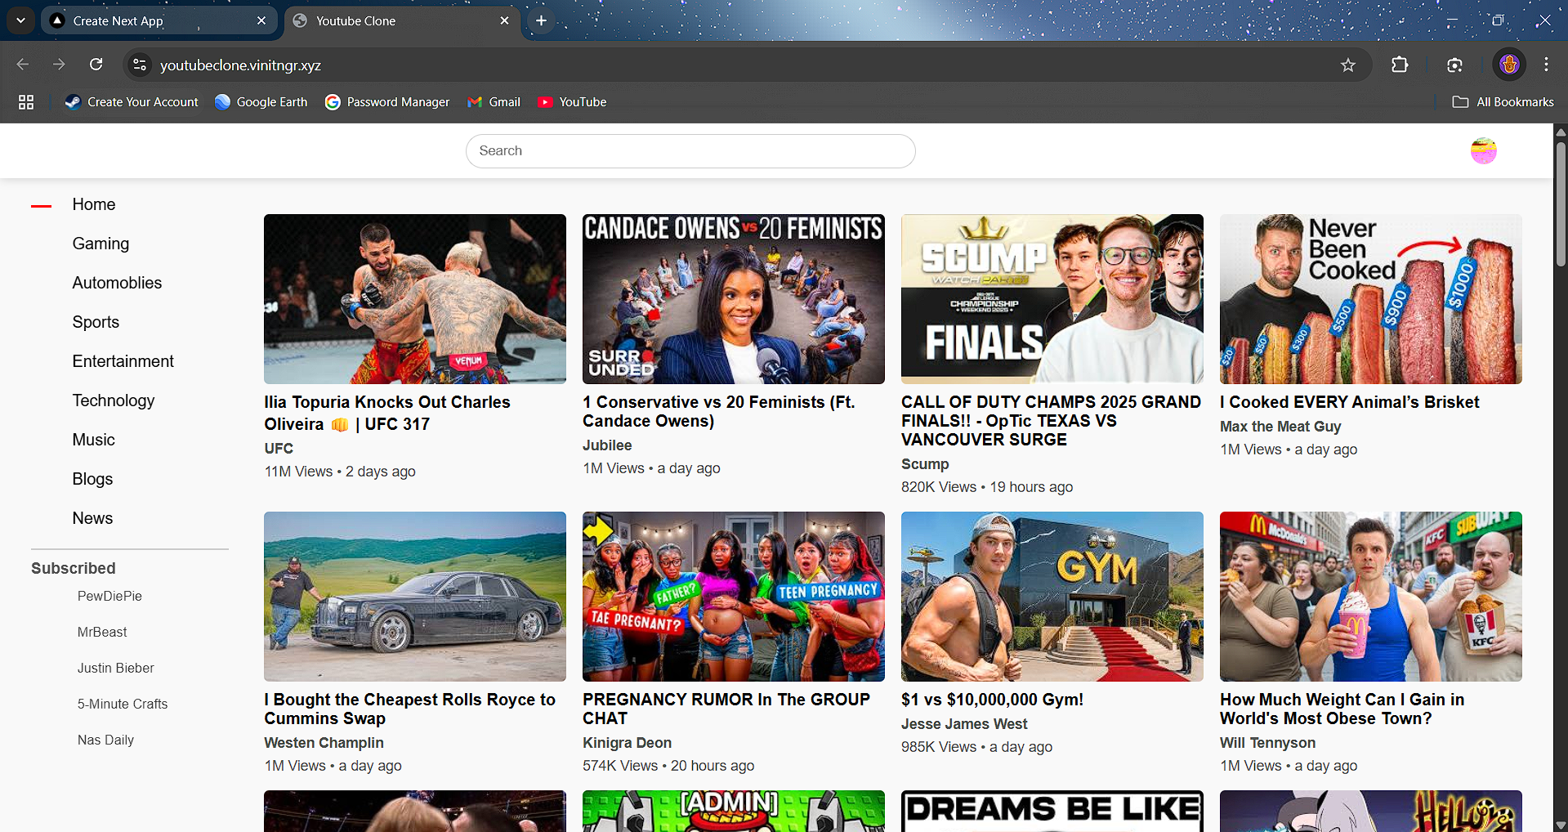The height and width of the screenshot is (832, 1568).
Task: Open MrBeast in the Subscribed list
Action: tap(102, 633)
